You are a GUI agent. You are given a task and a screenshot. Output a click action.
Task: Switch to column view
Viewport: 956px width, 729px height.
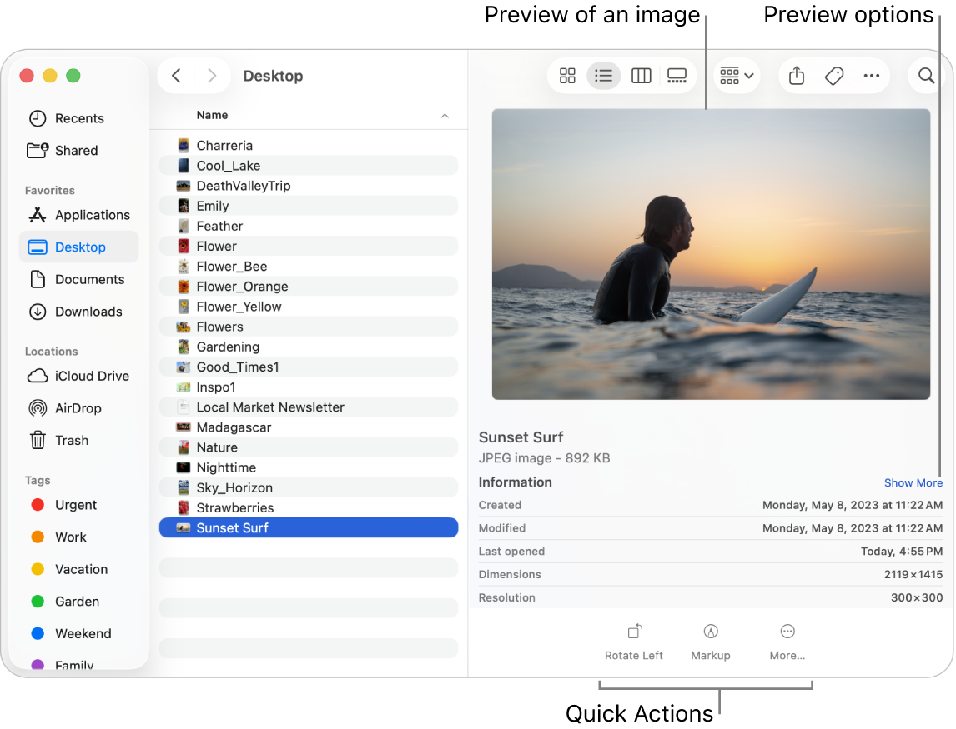[641, 75]
